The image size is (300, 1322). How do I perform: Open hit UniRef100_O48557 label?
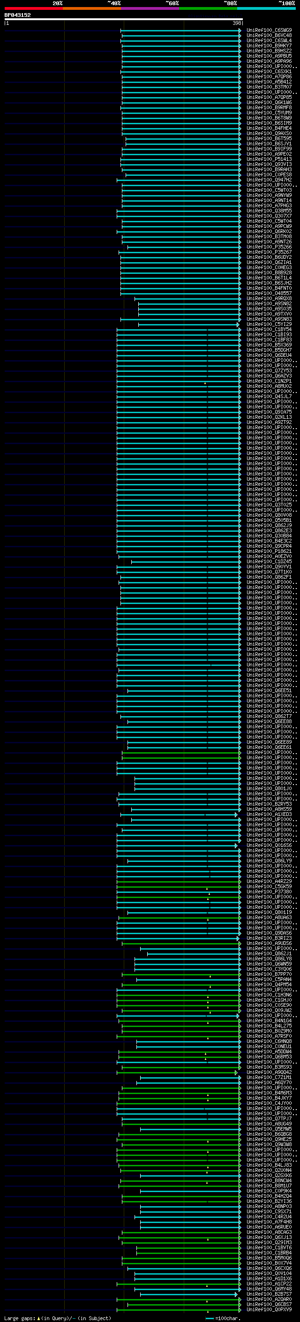tap(269, 293)
